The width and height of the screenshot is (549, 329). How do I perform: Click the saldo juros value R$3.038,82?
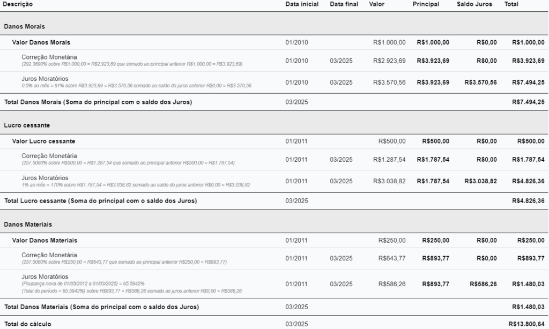480,181
